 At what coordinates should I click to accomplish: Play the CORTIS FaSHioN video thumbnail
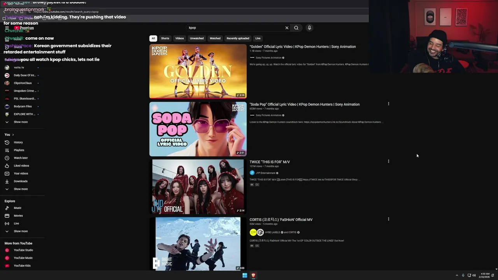tap(198, 244)
